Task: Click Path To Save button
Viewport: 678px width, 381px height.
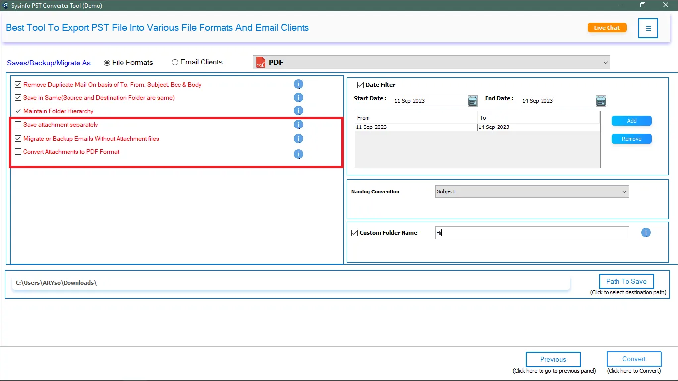Action: pos(626,281)
